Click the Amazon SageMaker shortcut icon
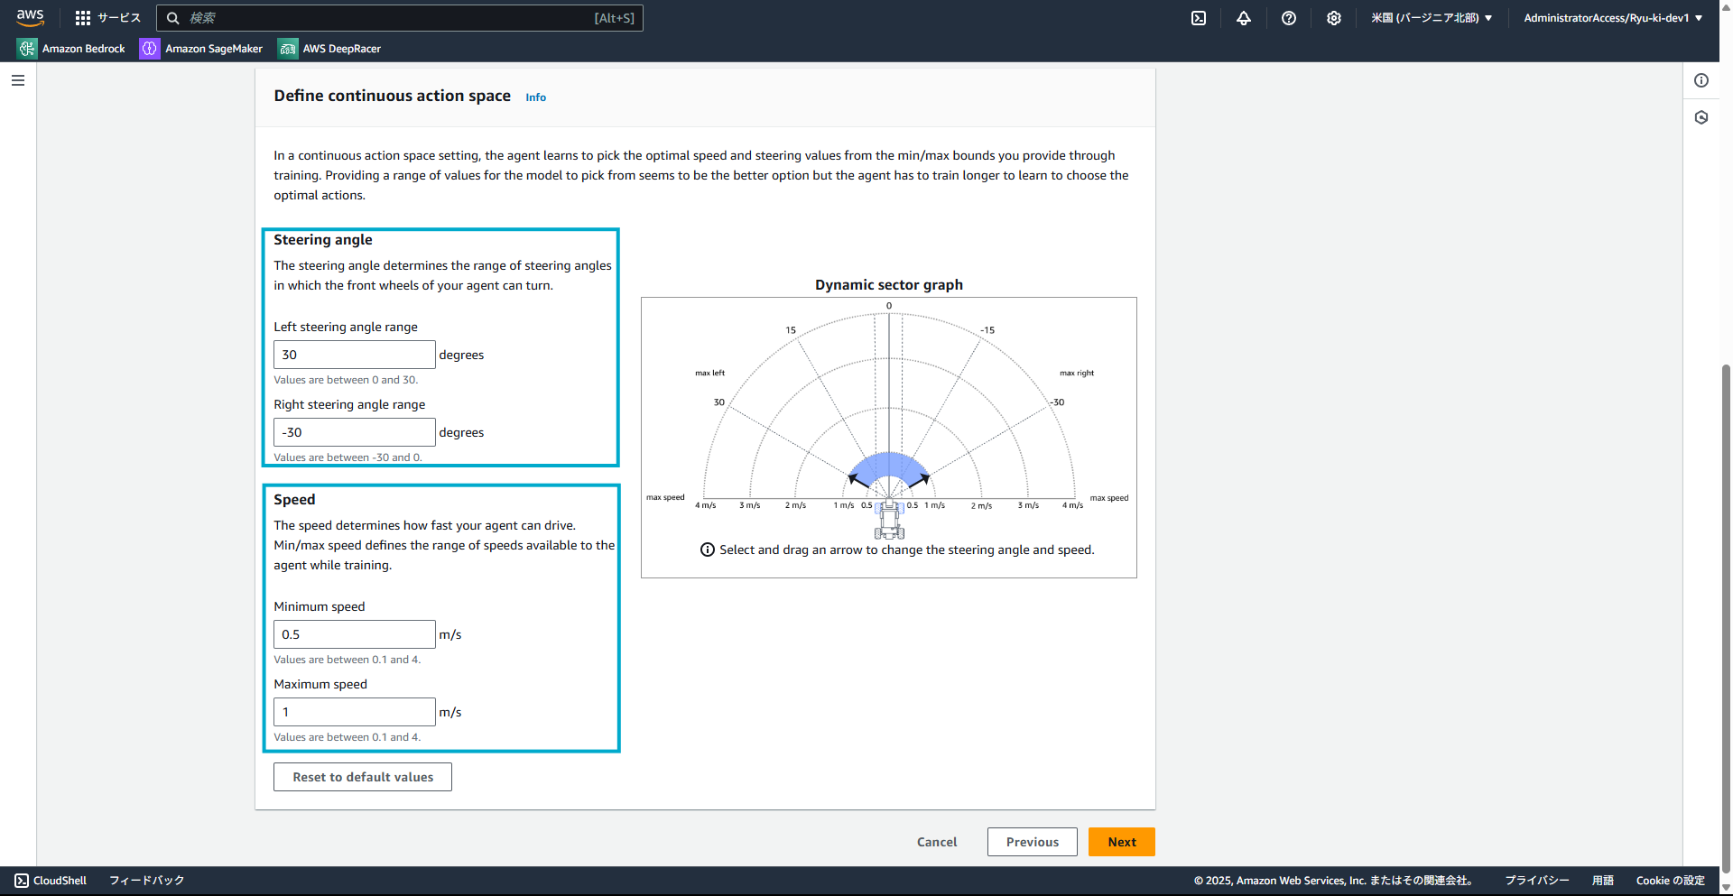 point(149,49)
